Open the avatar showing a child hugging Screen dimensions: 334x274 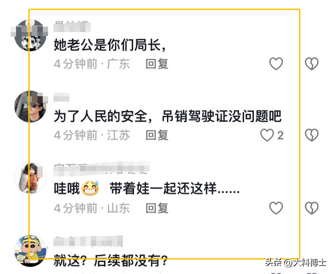point(30,178)
